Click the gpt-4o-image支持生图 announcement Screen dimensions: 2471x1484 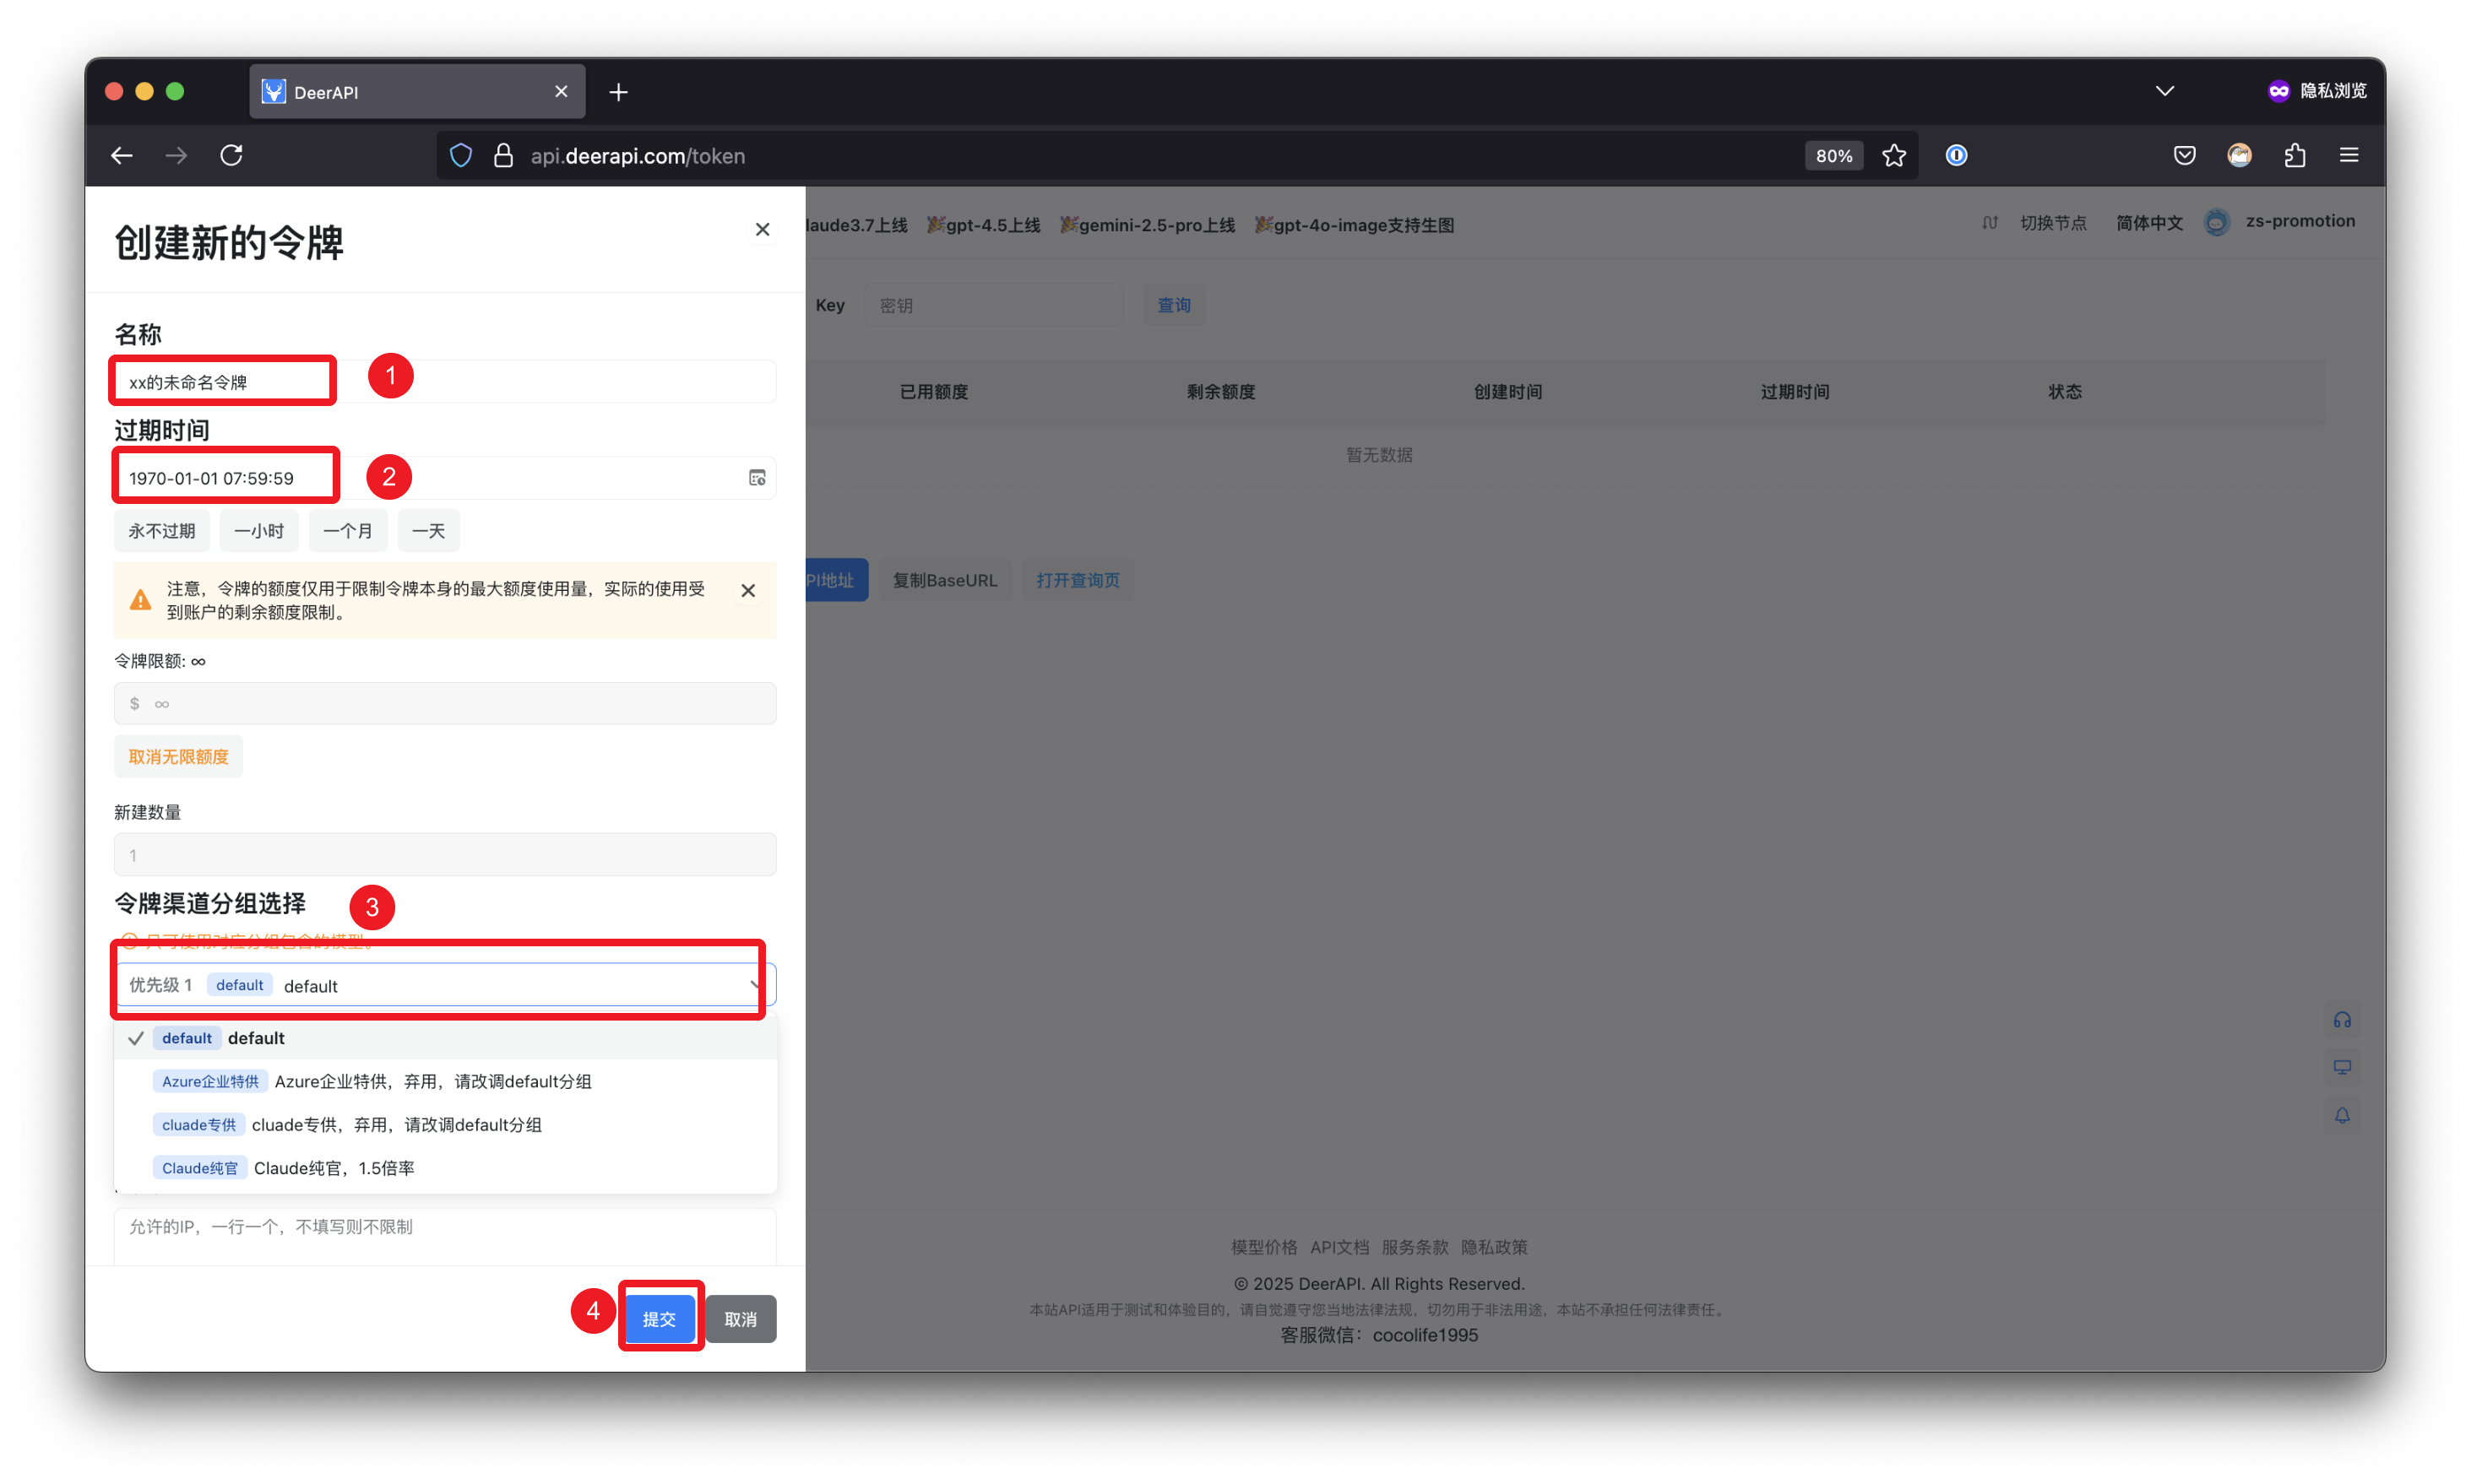1355,225
